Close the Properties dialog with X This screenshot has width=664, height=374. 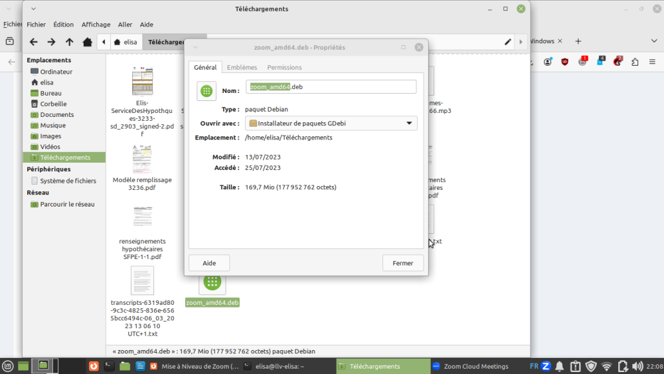pos(419,47)
